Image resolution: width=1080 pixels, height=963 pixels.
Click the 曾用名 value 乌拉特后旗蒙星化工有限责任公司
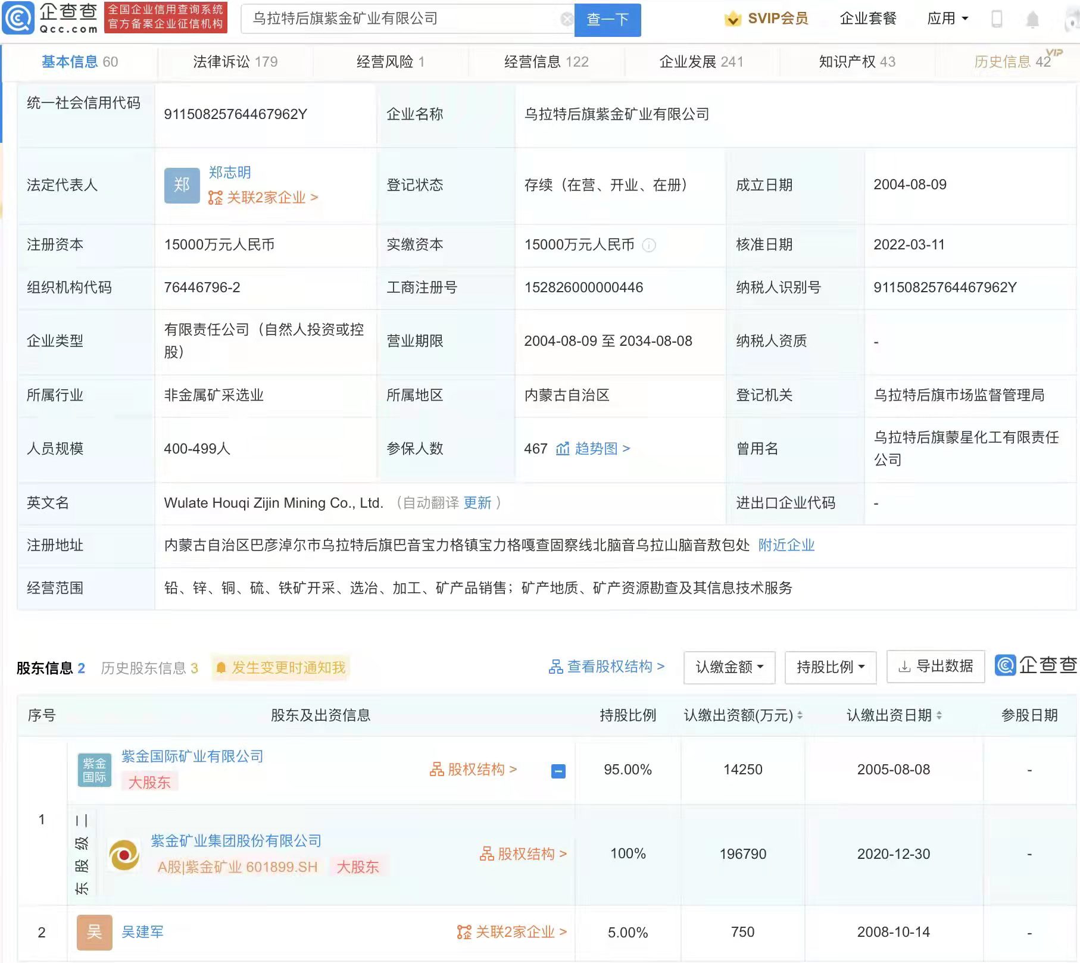click(x=966, y=449)
